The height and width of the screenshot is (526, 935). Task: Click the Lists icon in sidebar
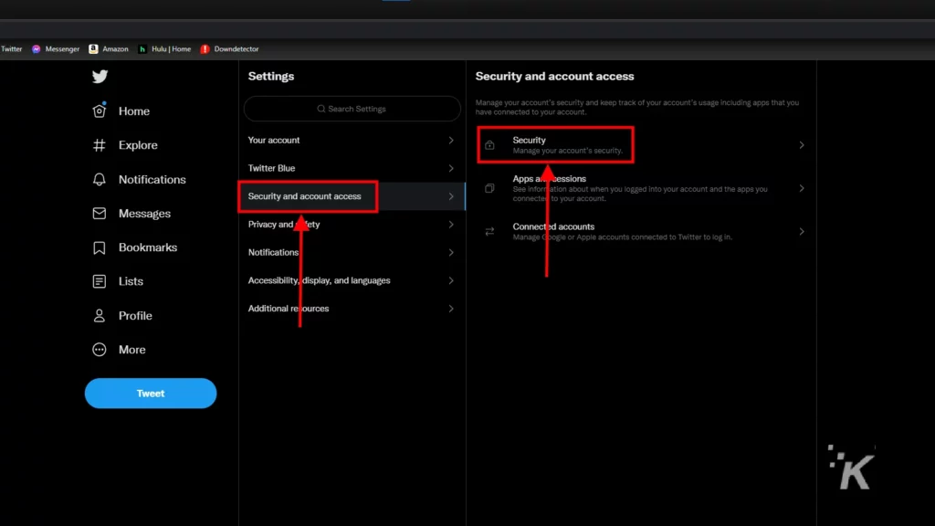tap(99, 281)
